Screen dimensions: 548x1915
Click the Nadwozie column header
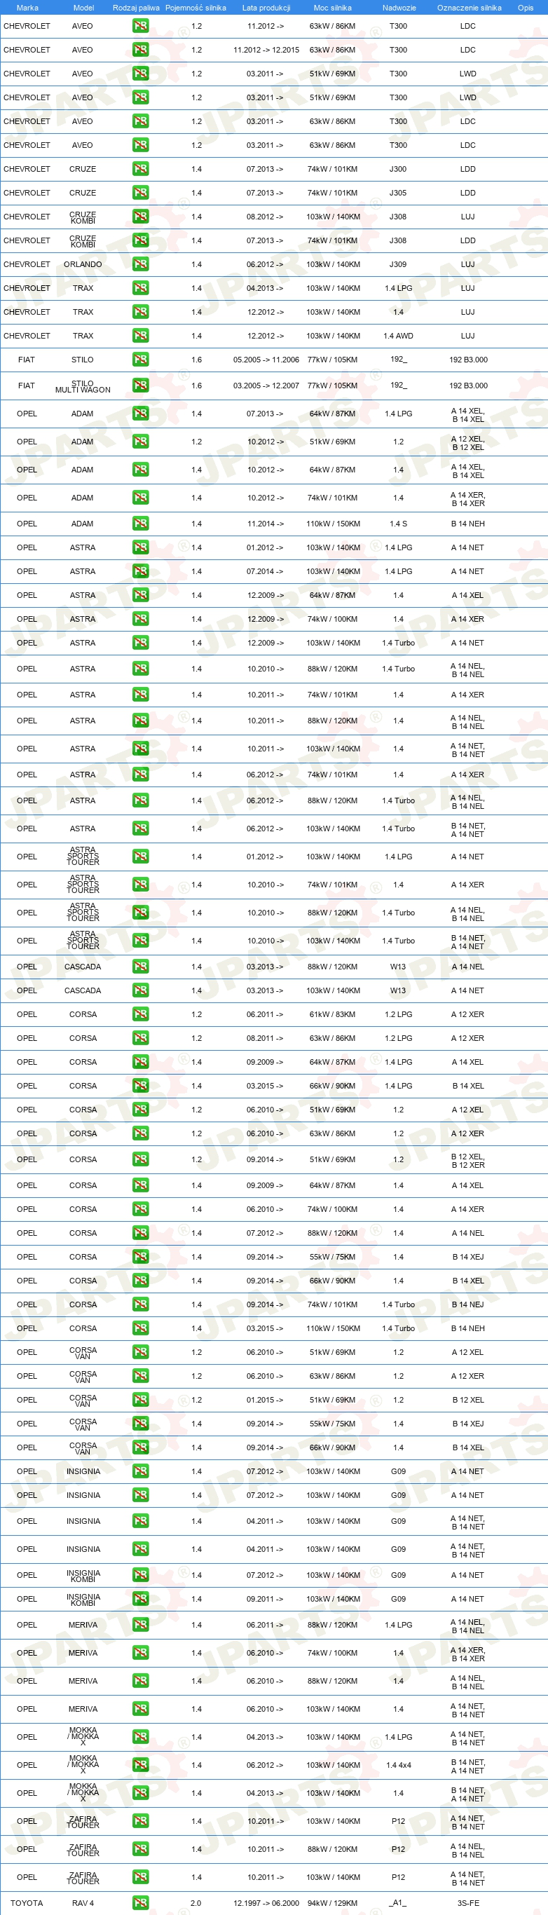pyautogui.click(x=399, y=8)
